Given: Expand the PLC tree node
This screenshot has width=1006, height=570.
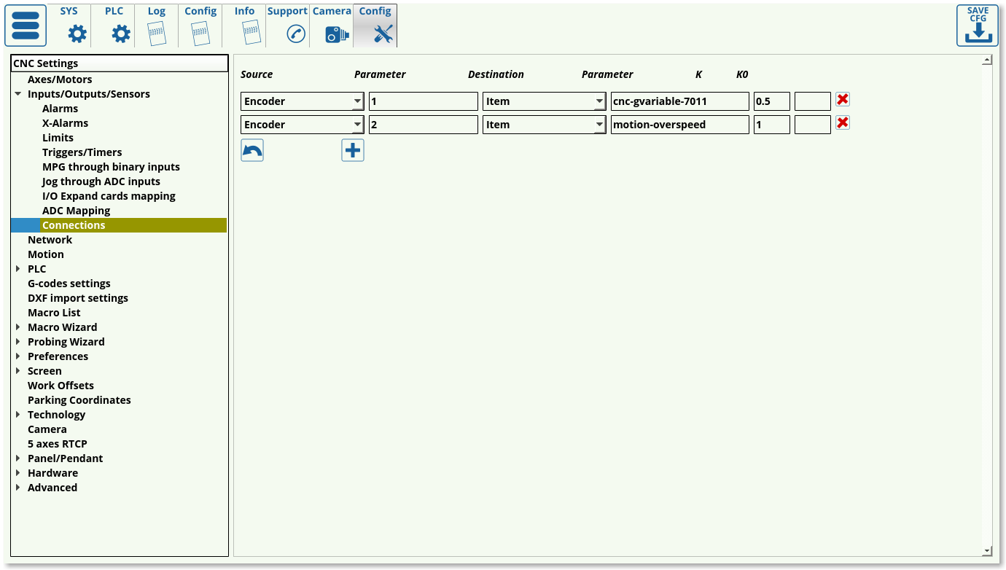Looking at the screenshot, I should (x=17, y=269).
